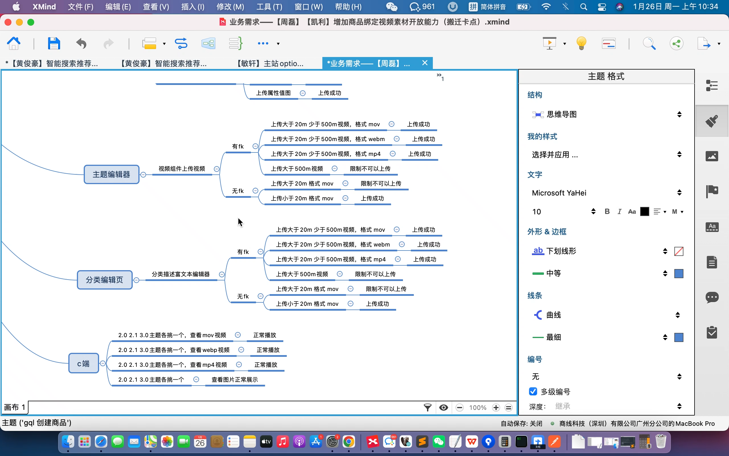Save the file with floppy disk icon
Image resolution: width=729 pixels, height=456 pixels.
tap(54, 43)
